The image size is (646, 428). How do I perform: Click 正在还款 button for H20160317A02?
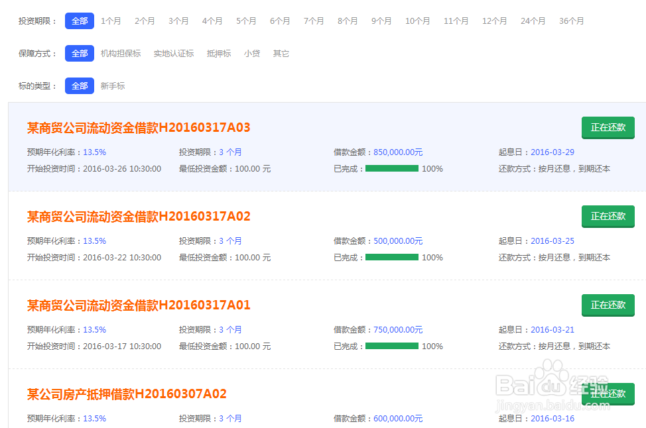[x=608, y=217]
